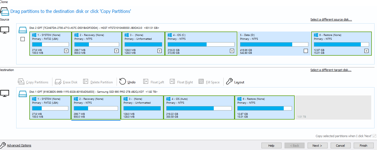
Task: Toggle the source Restore partition checkbox
Action: pyautogui.click(x=366, y=51)
